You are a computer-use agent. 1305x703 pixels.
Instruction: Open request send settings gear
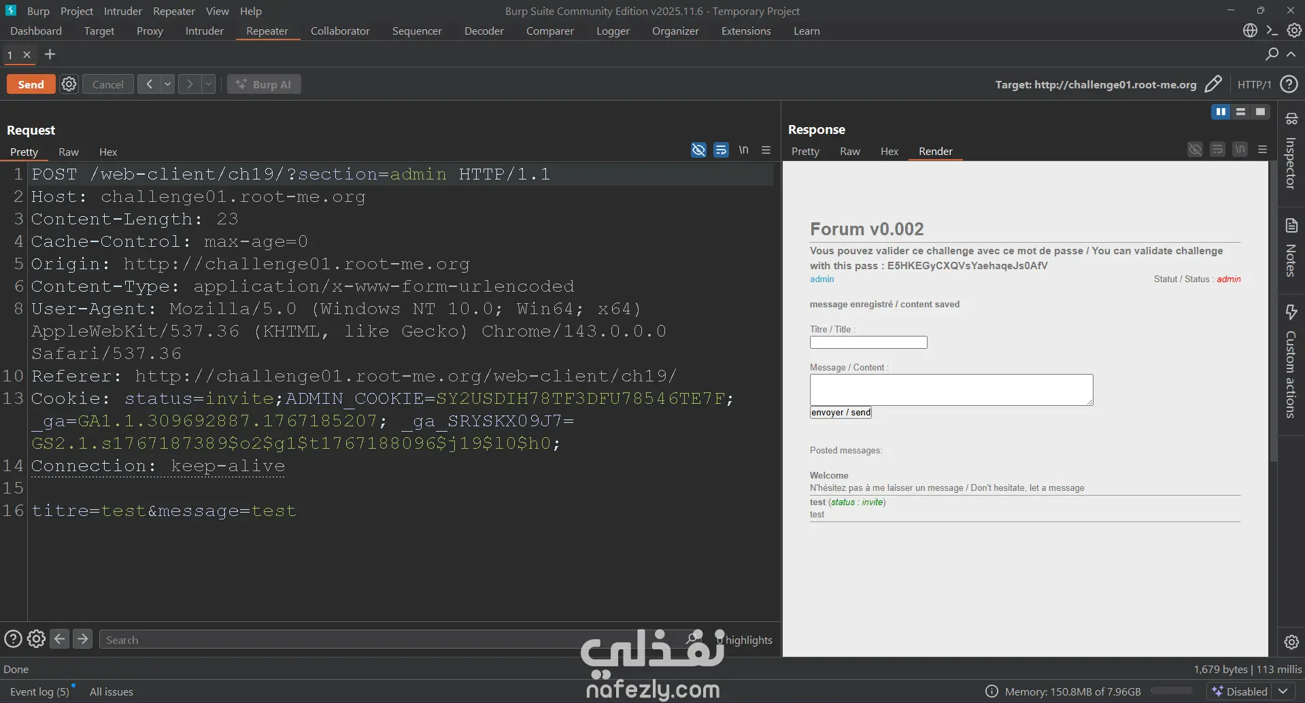(x=69, y=84)
